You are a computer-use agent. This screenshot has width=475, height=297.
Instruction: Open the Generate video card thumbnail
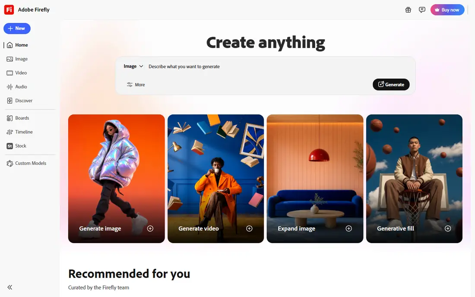tap(215, 179)
